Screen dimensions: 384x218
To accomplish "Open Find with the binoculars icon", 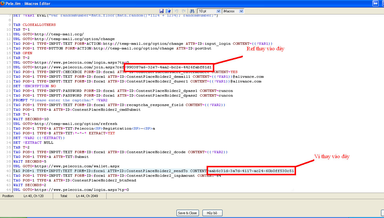I will [x=193, y=11].
